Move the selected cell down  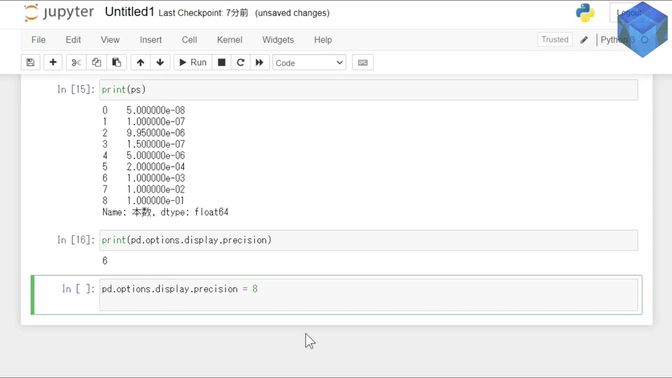pyautogui.click(x=160, y=62)
